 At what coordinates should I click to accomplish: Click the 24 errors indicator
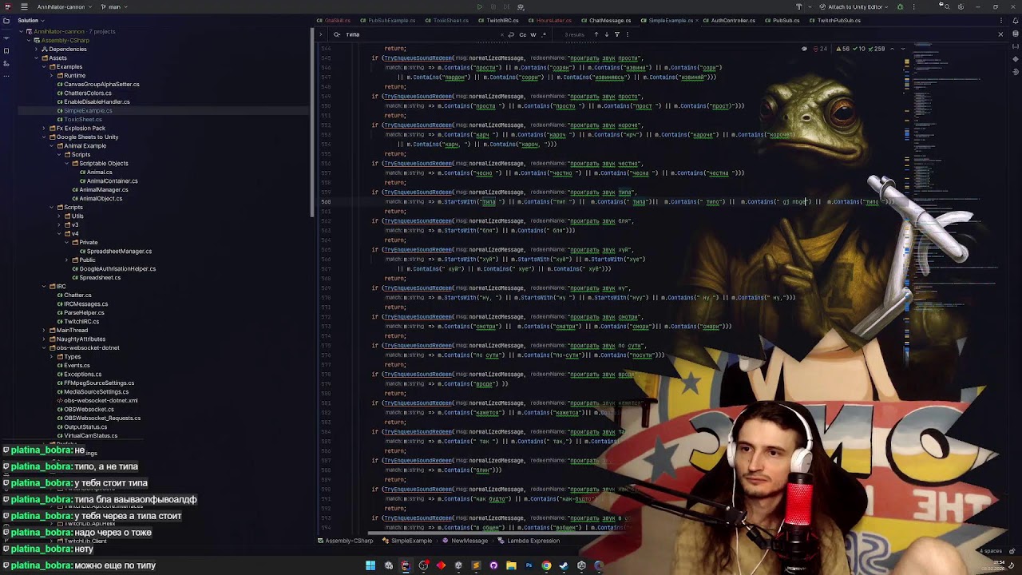[821, 49]
